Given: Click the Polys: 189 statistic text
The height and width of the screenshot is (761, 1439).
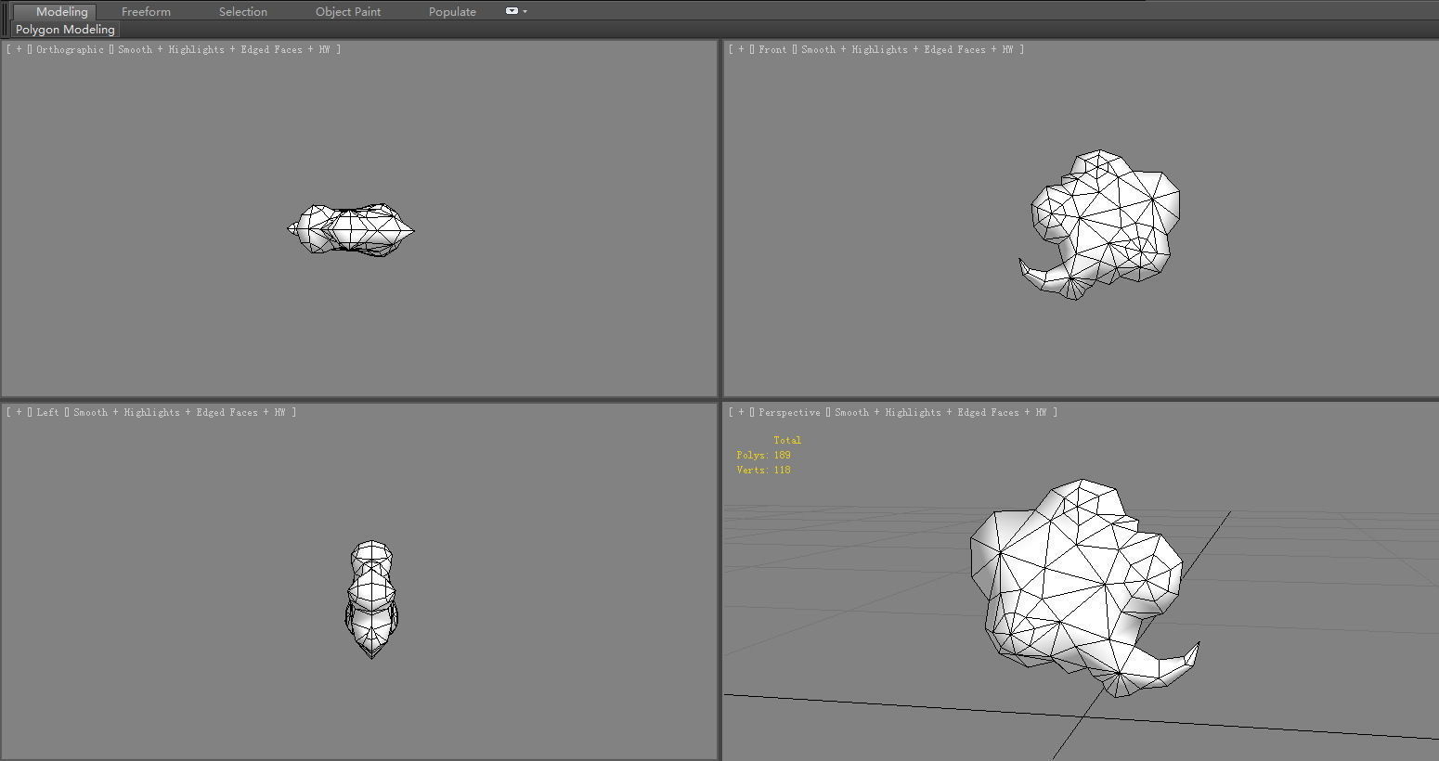Looking at the screenshot, I should point(763,455).
